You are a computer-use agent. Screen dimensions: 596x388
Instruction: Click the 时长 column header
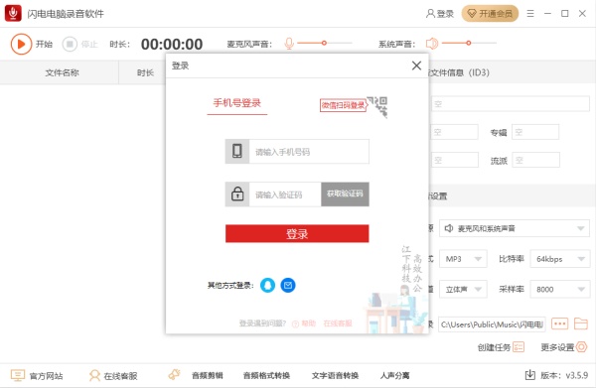pyautogui.click(x=145, y=72)
